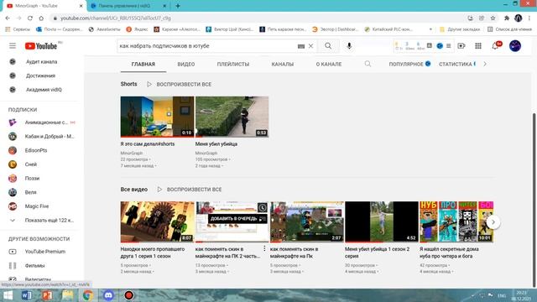Switch to the ПЛЕЙЛИСТЫ tab
The height and width of the screenshot is (302, 537).
pos(233,64)
